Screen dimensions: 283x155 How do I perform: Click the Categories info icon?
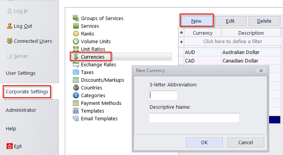[x=76, y=95]
